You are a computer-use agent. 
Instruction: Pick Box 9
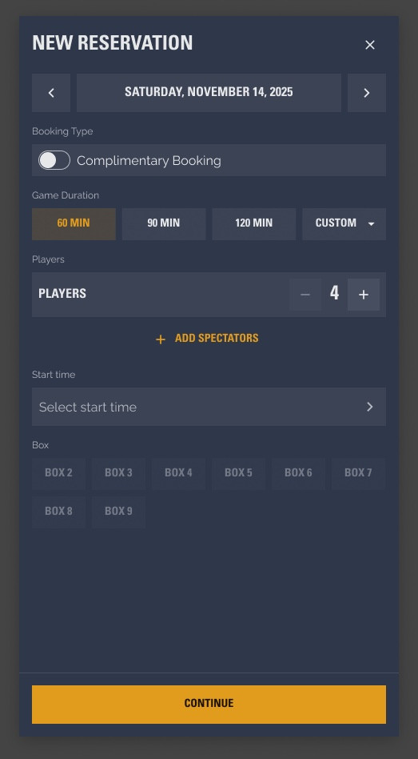pyautogui.click(x=118, y=512)
